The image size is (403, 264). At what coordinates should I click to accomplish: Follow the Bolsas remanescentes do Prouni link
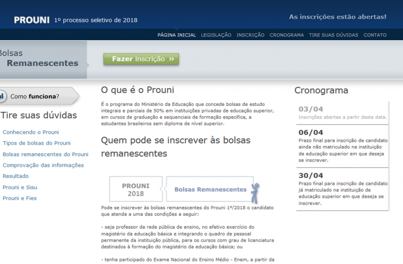pyautogui.click(x=45, y=154)
